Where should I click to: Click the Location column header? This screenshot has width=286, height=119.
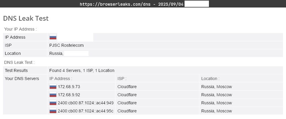point(210,79)
